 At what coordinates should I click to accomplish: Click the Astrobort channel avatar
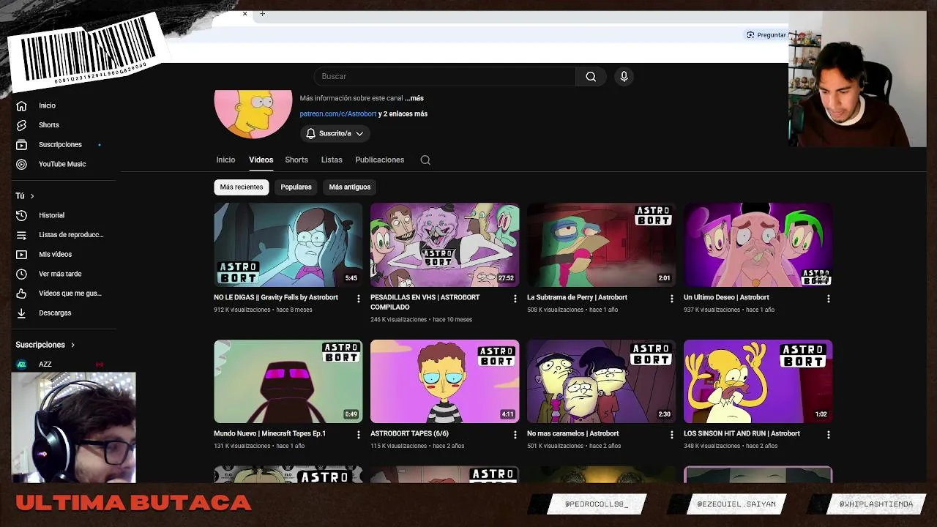point(253,113)
